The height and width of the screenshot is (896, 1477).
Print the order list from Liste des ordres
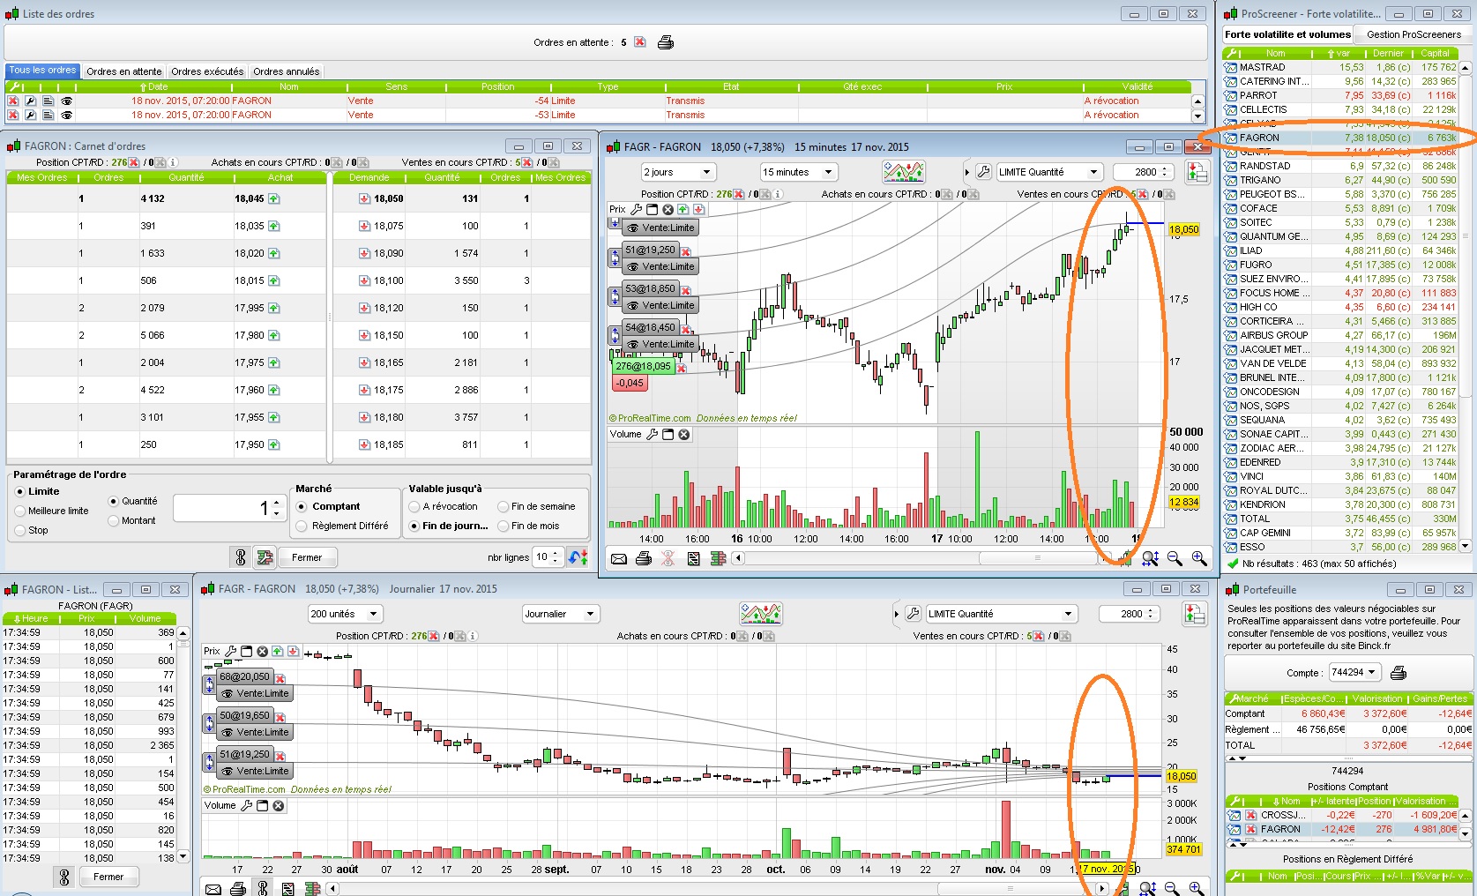click(666, 42)
